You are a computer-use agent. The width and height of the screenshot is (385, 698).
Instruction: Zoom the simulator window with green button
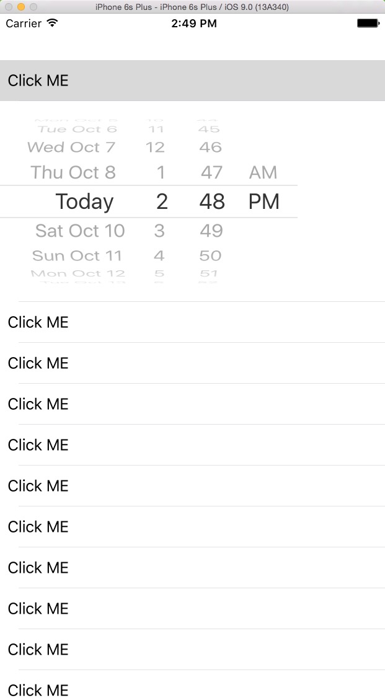pos(33,7)
